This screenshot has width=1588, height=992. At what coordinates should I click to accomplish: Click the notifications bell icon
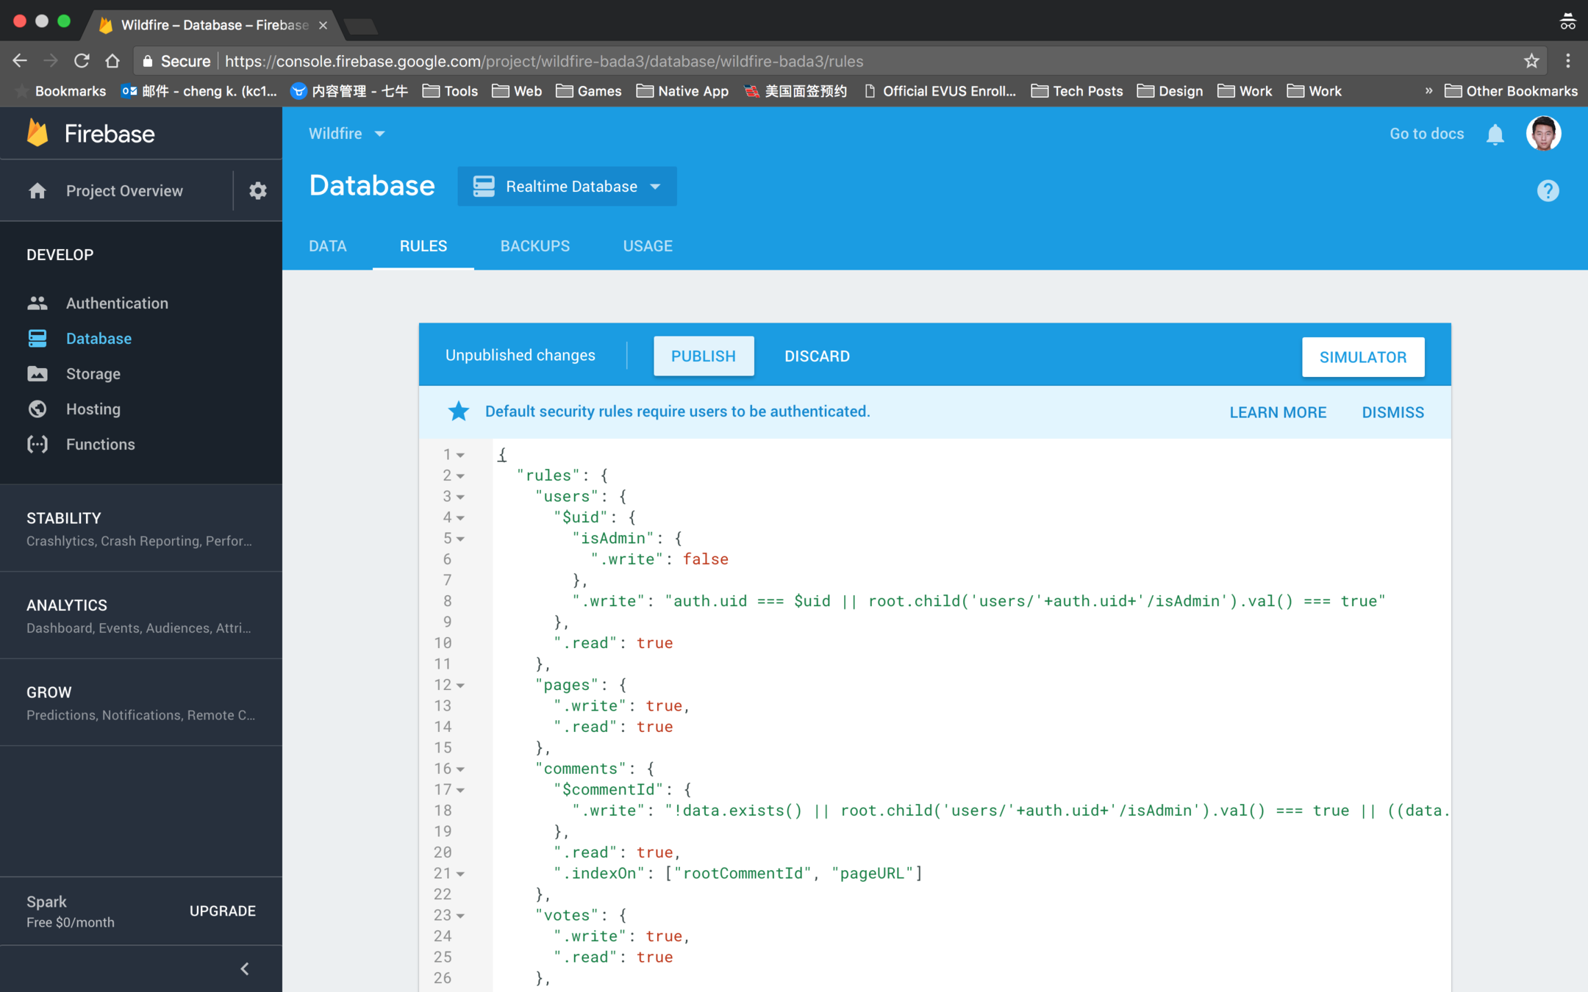pos(1495,134)
